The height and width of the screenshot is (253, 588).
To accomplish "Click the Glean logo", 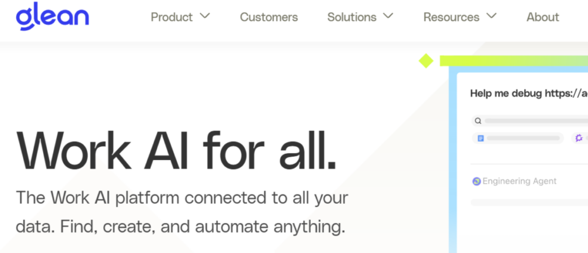I will (53, 16).
